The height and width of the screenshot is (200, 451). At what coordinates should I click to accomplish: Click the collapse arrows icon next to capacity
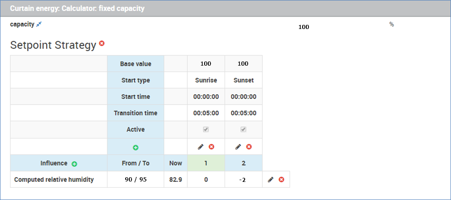tap(39, 25)
